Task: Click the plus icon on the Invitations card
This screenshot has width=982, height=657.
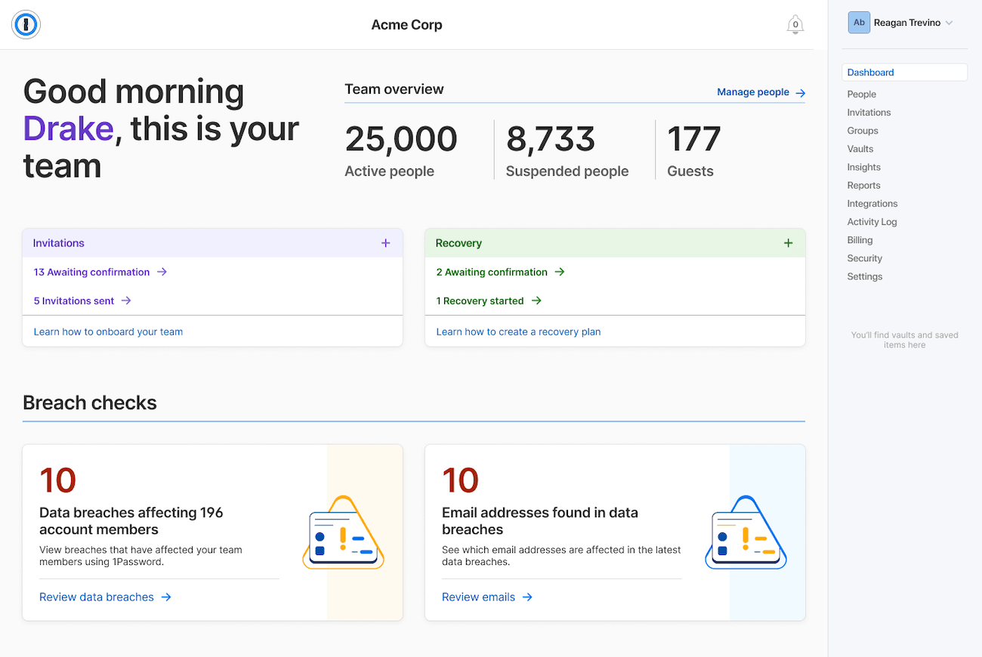Action: coord(385,242)
